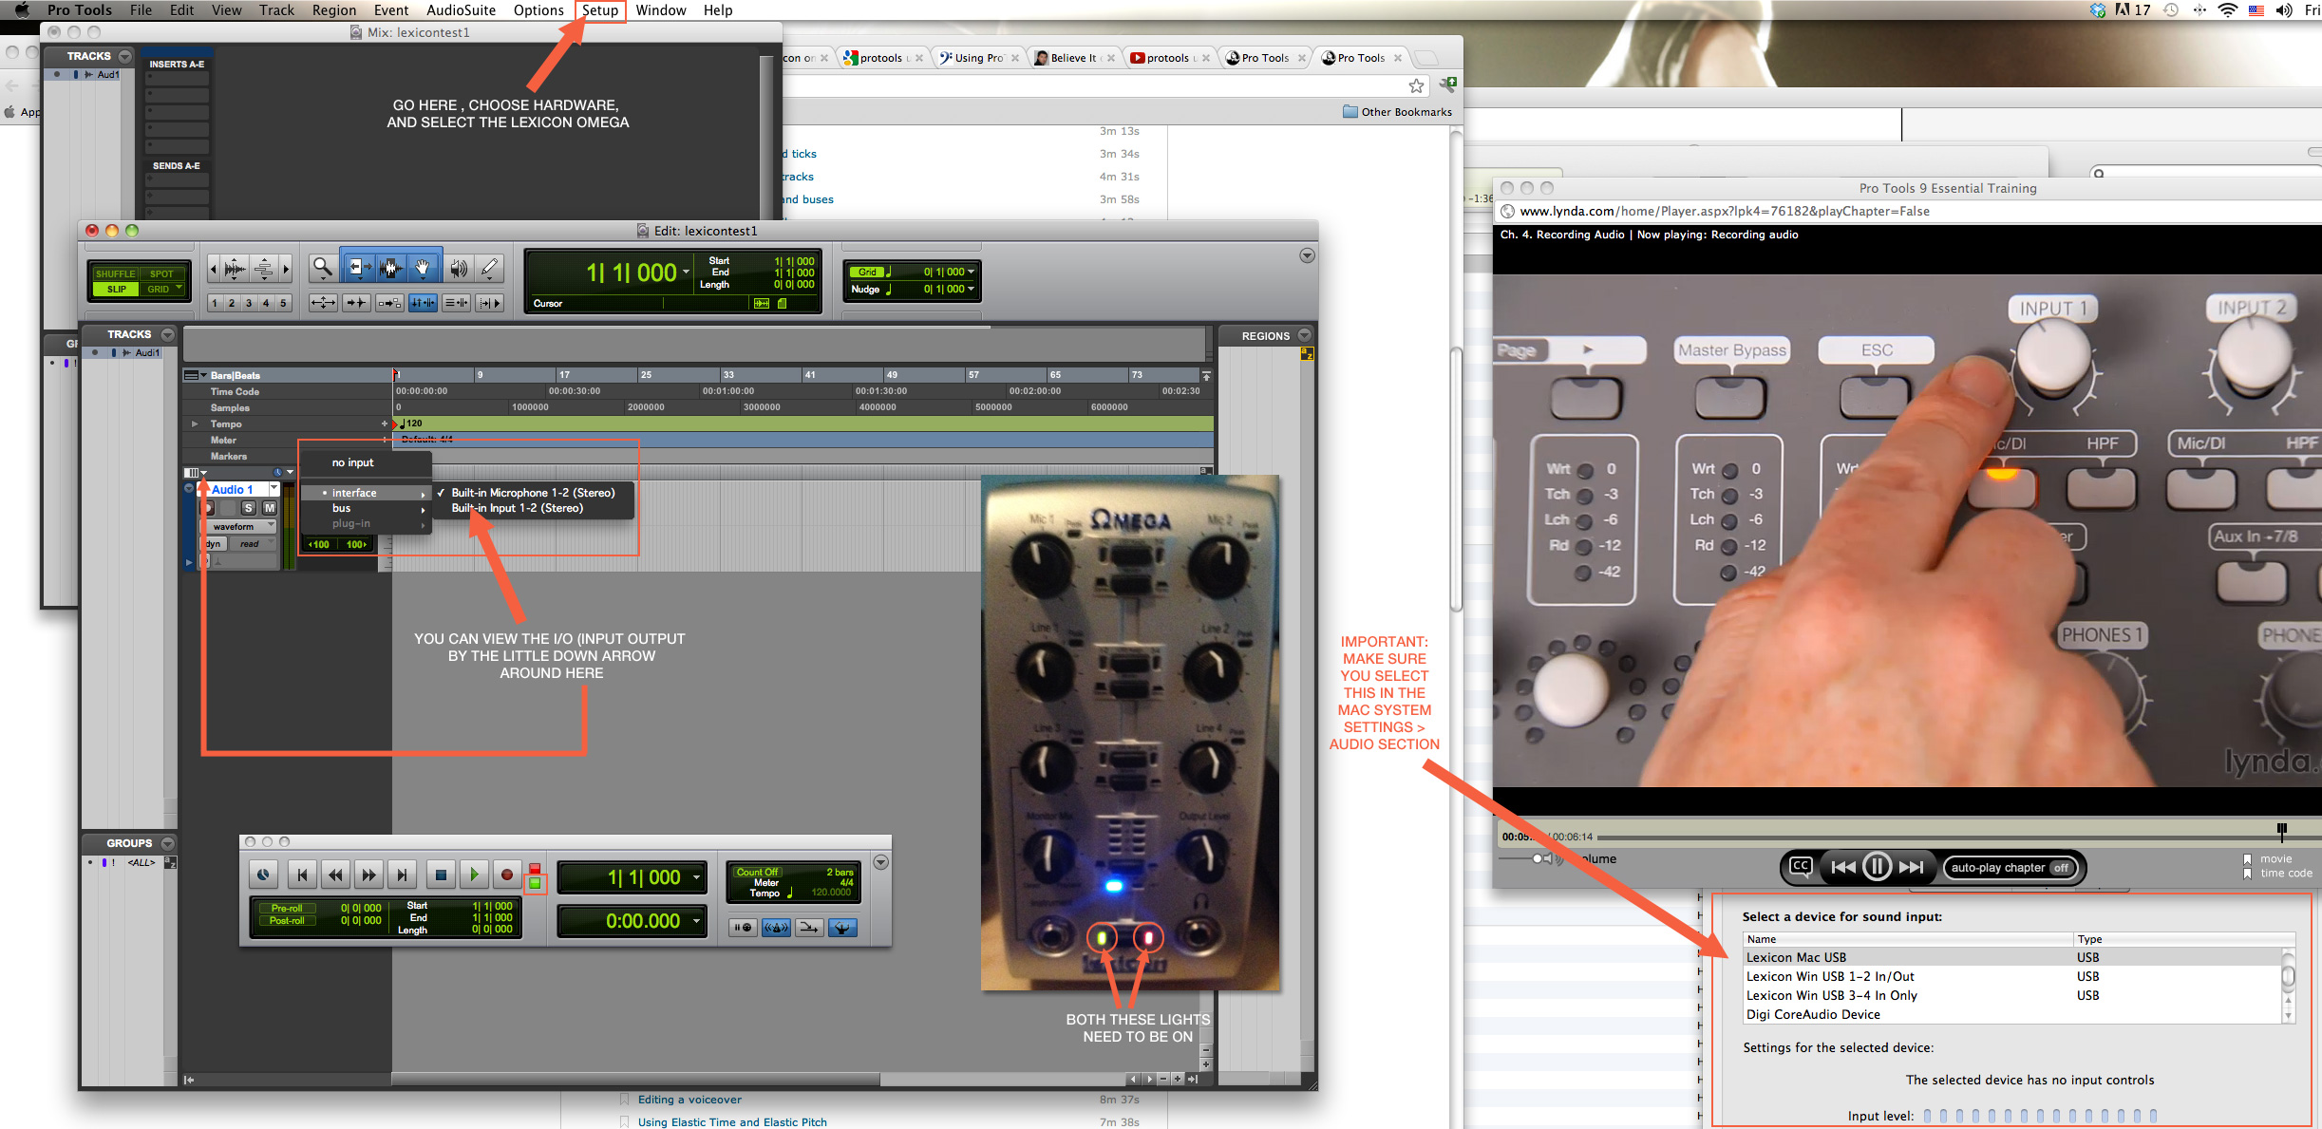Select bus submenu in input menu
The width and height of the screenshot is (2322, 1129).
pyautogui.click(x=366, y=508)
